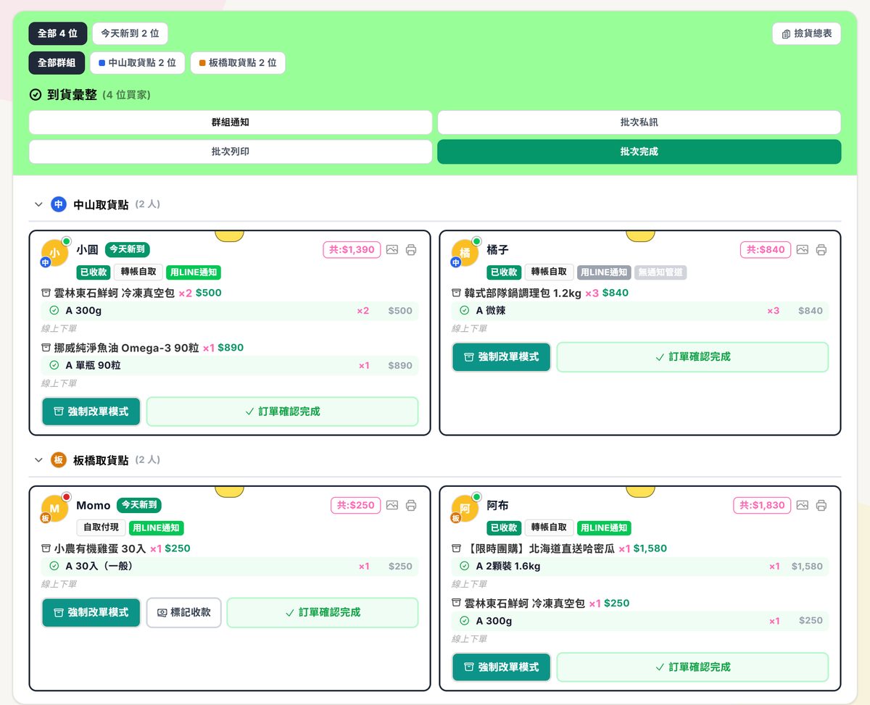Click the 共:$250 total badge
The width and height of the screenshot is (870, 705).
(x=355, y=505)
